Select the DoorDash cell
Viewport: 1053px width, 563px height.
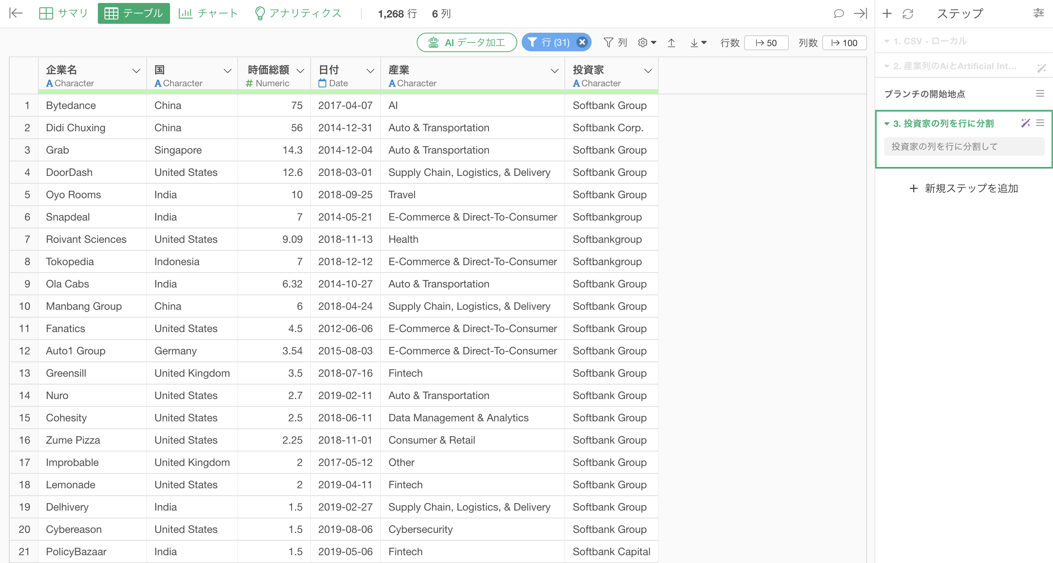click(92, 173)
